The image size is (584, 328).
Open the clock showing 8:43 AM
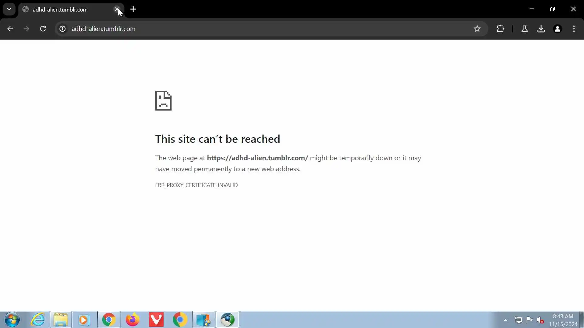[x=563, y=320]
